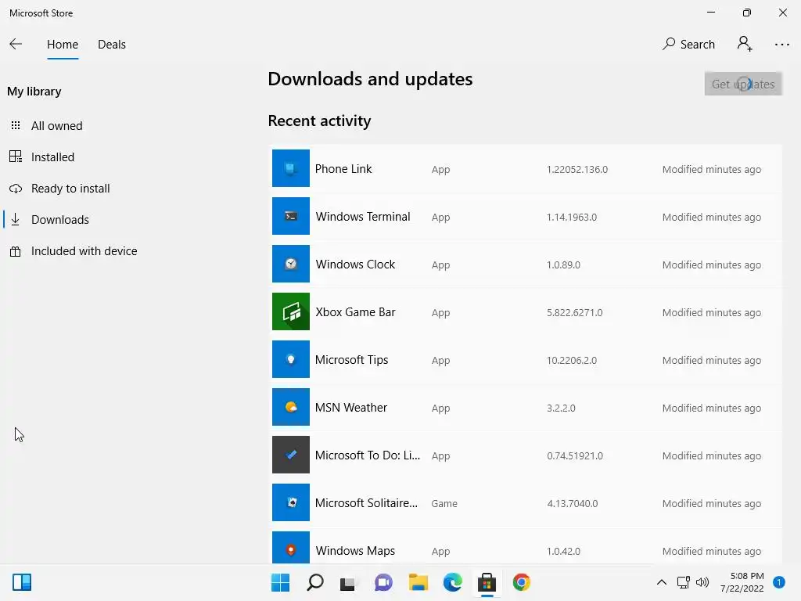Open the notification count badge
Viewport: 801px width, 601px height.
click(x=778, y=582)
